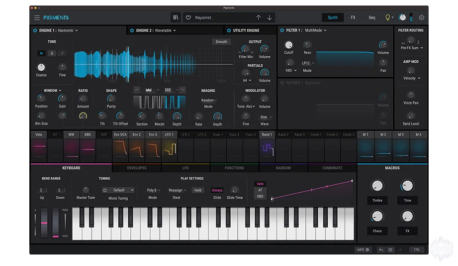This screenshot has height=266, width=458.
Task: Open the Envelopes modulation tab
Action: coord(136,168)
